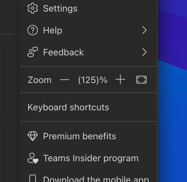This screenshot has width=187, height=182.
Task: Click the Premium benefits diamond icon
Action: (32, 136)
